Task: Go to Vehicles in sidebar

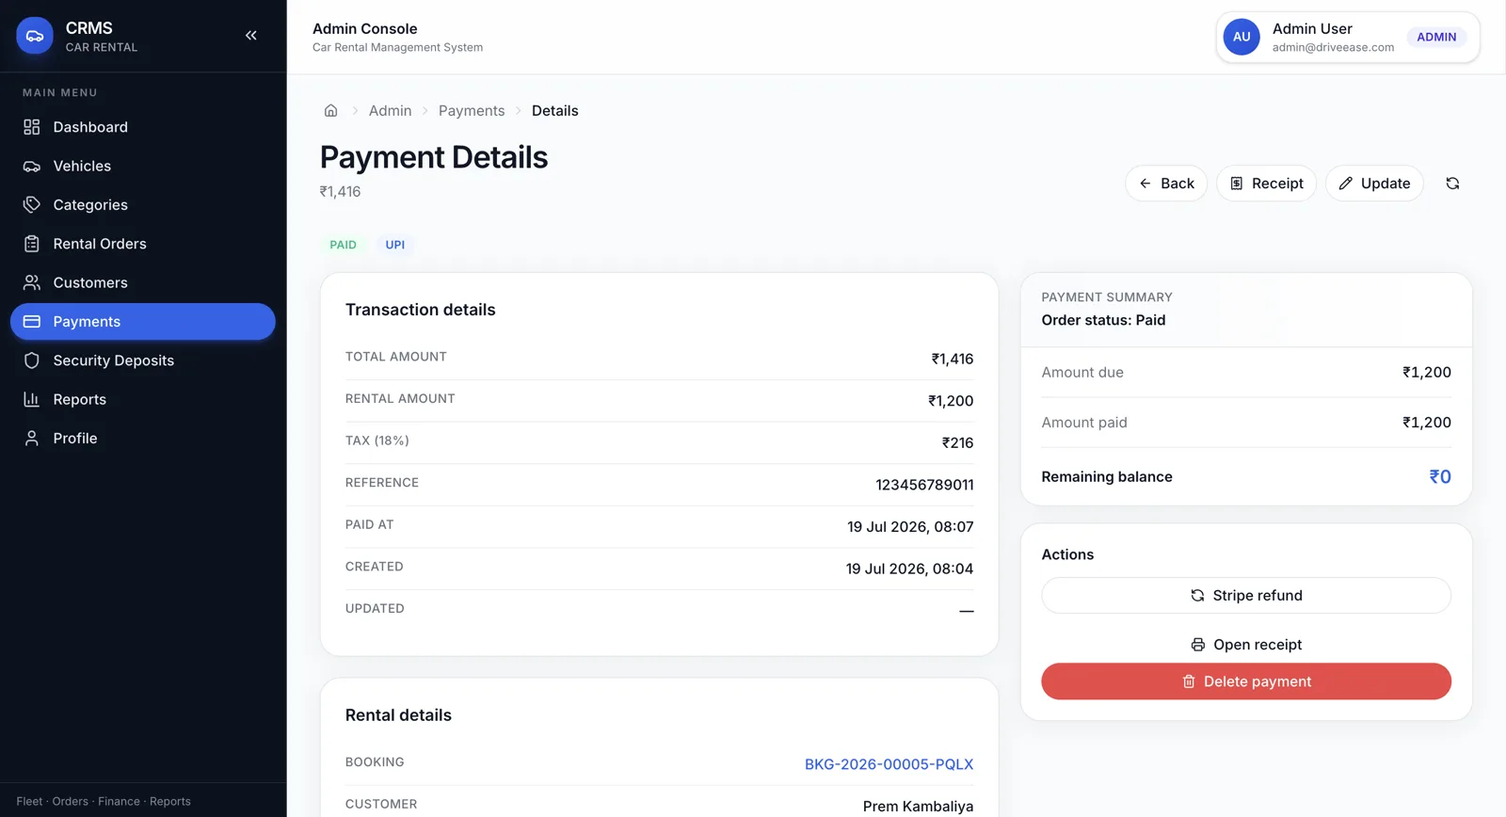Action: (x=143, y=166)
